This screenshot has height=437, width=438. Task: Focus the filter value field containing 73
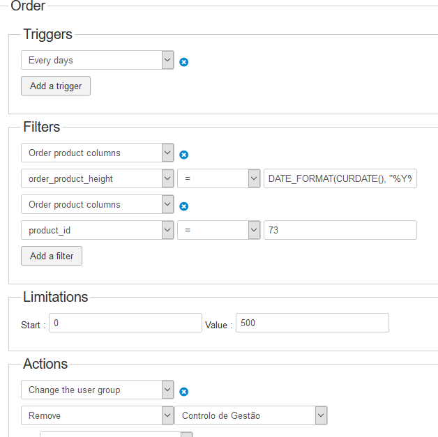pyautogui.click(x=340, y=230)
